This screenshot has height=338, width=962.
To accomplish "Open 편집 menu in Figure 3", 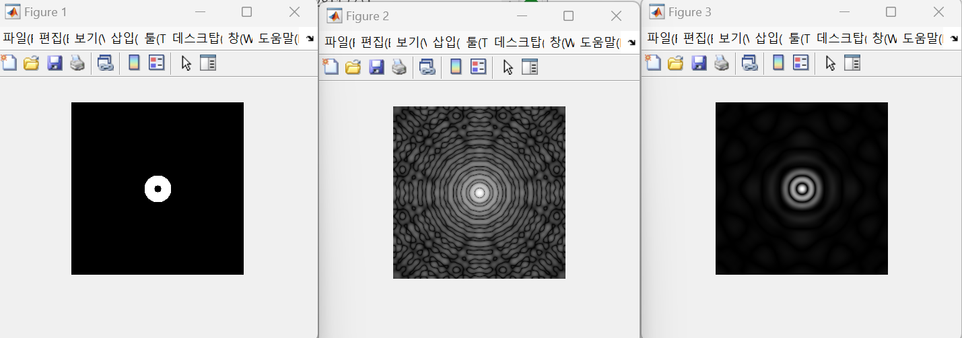I will [x=699, y=38].
